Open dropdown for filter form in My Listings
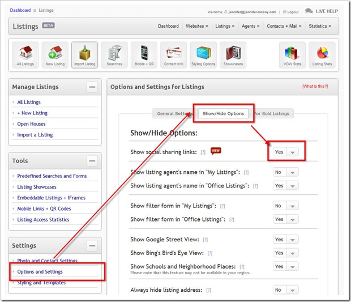The height and width of the screenshot is (302, 351). coord(286,206)
